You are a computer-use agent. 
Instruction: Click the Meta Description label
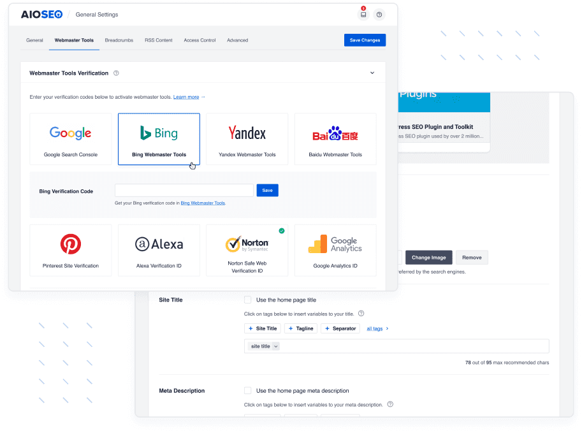(182, 391)
